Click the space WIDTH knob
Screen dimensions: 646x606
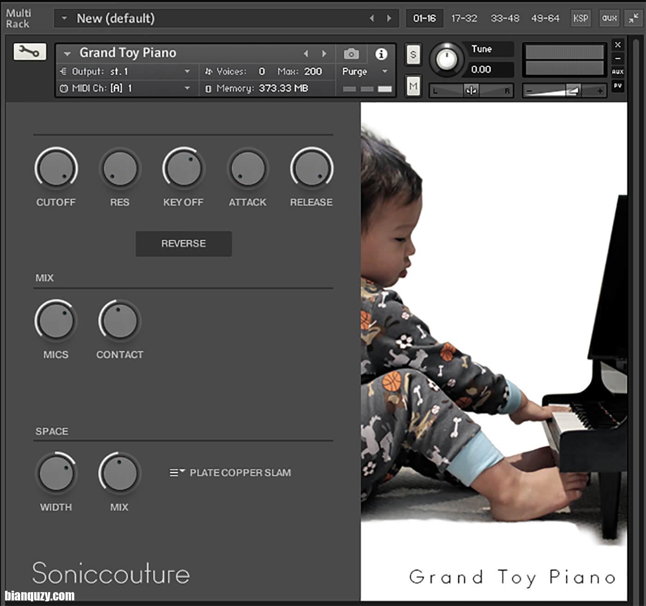[56, 473]
